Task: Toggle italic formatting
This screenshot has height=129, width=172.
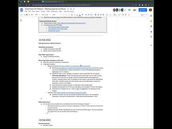Action: (x=75, y=15)
